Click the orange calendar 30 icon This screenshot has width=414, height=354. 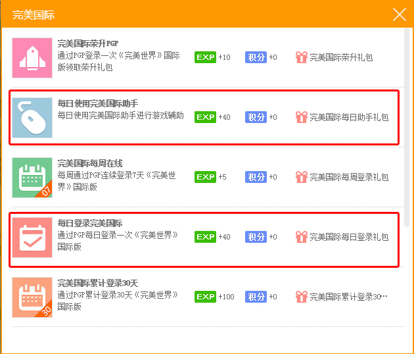[x=32, y=297]
